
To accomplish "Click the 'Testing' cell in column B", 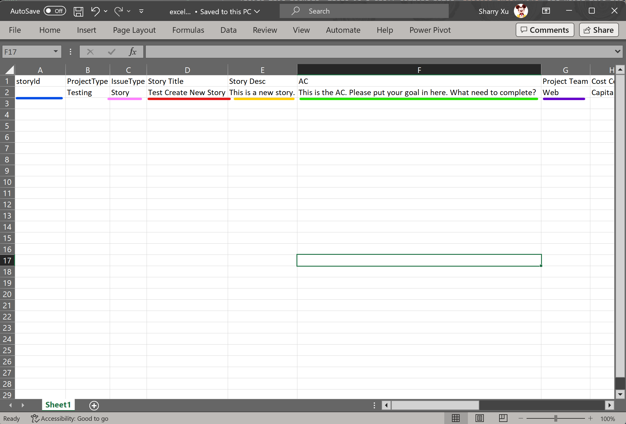I will (x=88, y=92).
